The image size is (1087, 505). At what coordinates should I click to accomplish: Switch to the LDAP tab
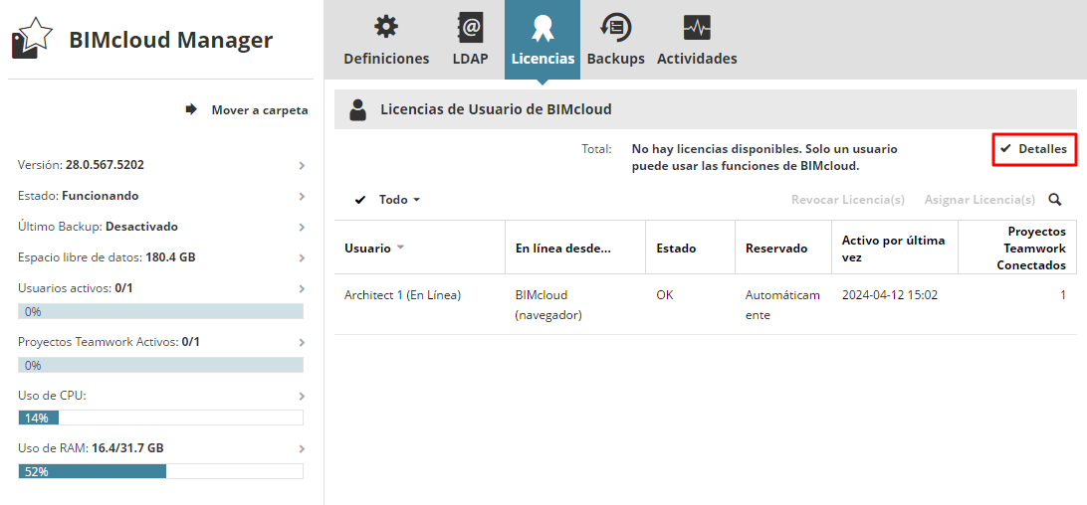470,40
